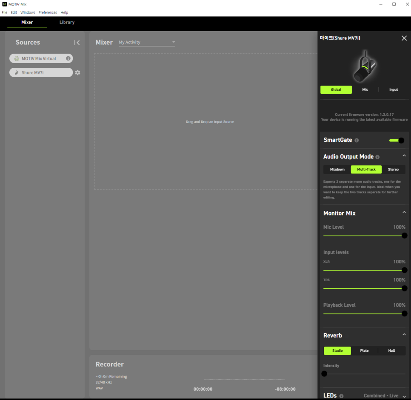Click the Shure MV7i microphone source icon
The height and width of the screenshot is (400, 411).
(x=17, y=72)
